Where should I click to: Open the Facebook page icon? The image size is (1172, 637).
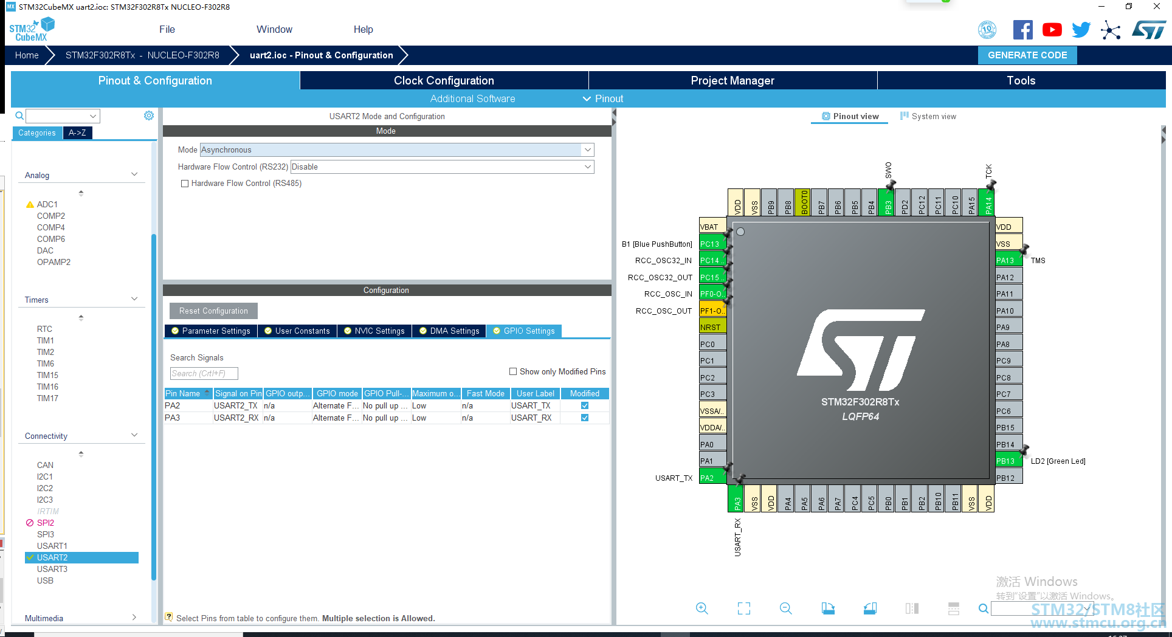(1022, 30)
